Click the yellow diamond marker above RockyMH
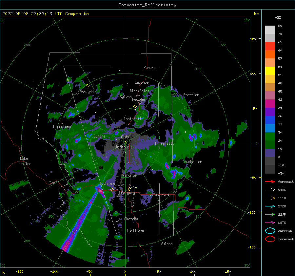 [x=88, y=86]
